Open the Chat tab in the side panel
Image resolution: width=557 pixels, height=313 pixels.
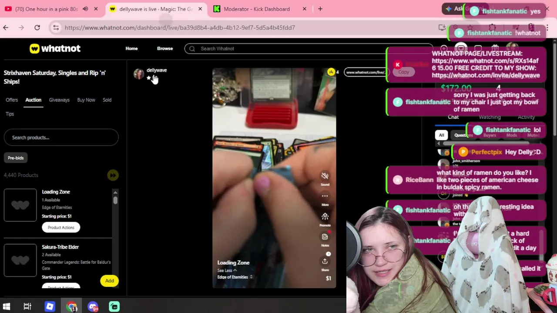coord(453,117)
